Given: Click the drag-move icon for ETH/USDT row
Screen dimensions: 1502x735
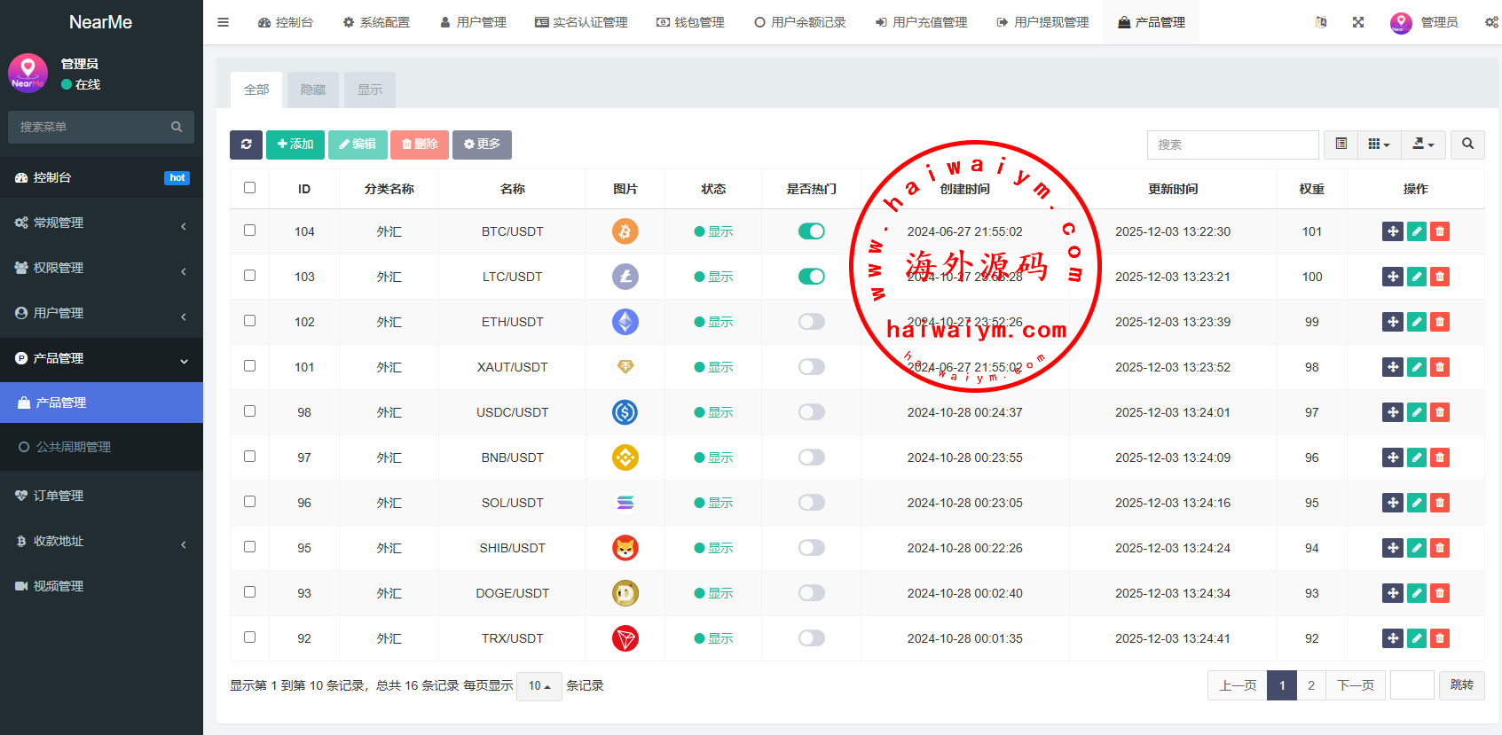Looking at the screenshot, I should click(1393, 322).
